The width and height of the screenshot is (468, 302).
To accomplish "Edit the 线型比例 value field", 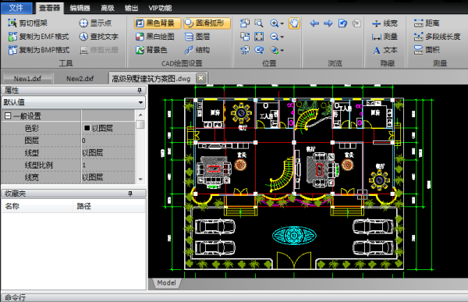I will [108, 165].
